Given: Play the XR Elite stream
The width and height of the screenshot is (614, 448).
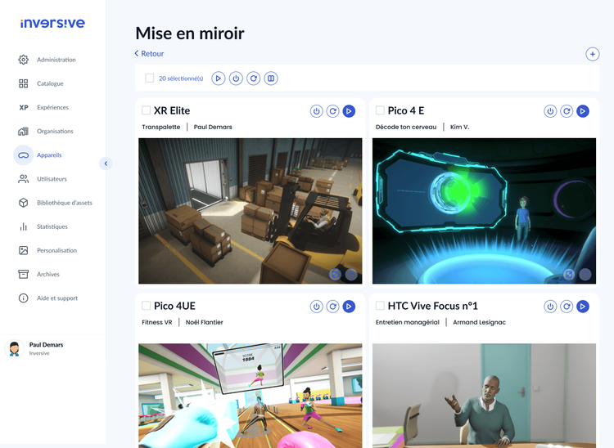Looking at the screenshot, I should tap(349, 111).
